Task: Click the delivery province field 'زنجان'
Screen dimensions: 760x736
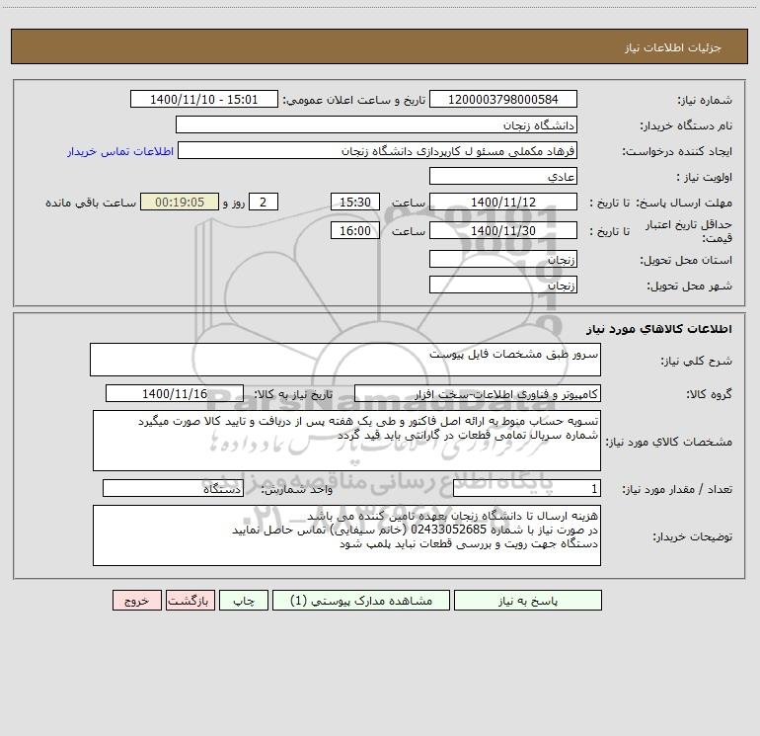Action: (503, 259)
